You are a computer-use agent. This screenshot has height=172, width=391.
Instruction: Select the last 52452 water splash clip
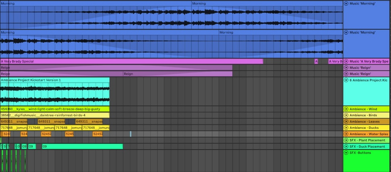(x=98, y=134)
